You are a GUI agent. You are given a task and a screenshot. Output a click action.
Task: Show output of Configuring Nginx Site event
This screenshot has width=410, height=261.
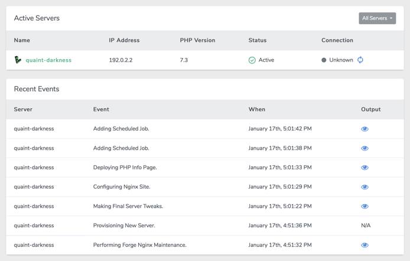coord(365,187)
